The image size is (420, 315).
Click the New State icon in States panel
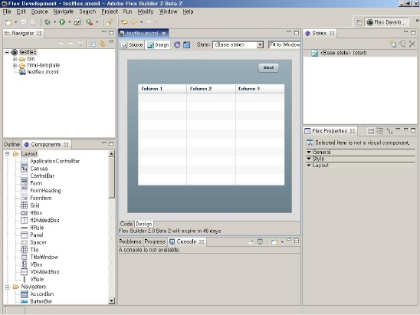(393, 44)
